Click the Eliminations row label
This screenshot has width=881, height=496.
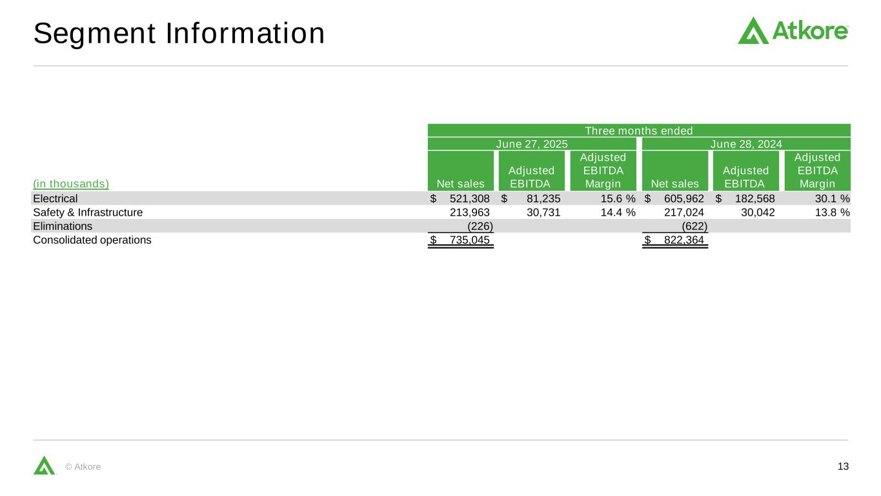(63, 226)
